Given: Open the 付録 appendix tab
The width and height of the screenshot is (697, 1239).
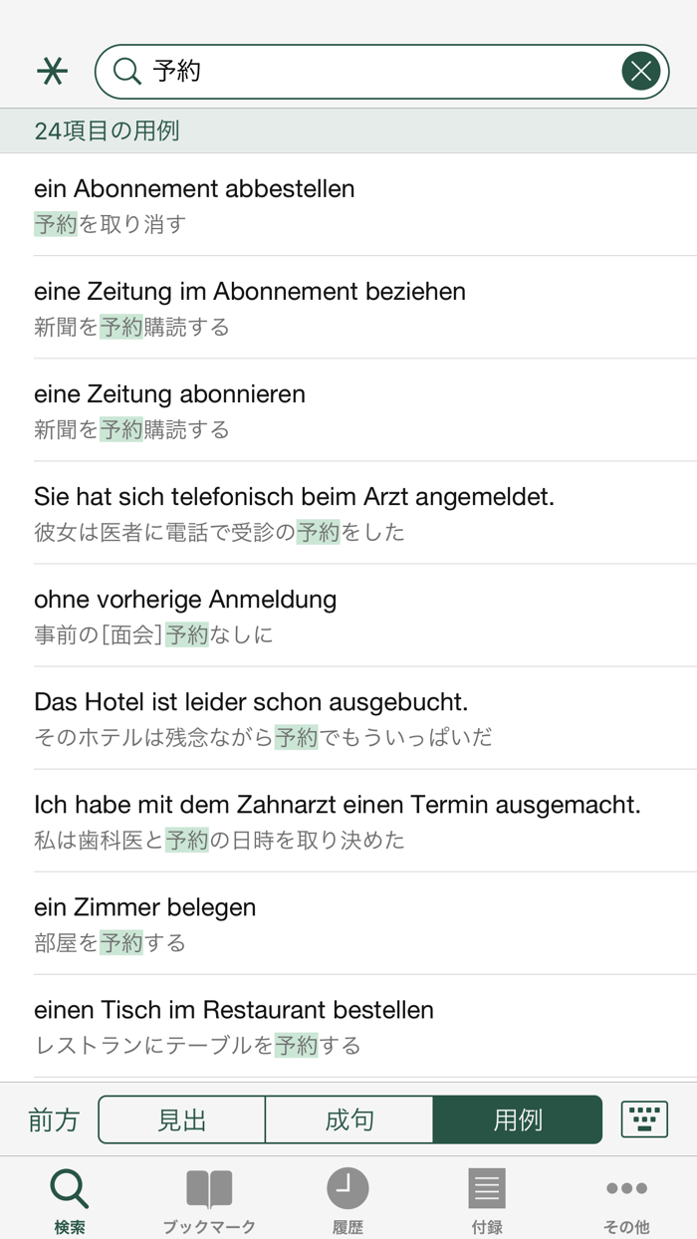Looking at the screenshot, I should pos(487,1199).
